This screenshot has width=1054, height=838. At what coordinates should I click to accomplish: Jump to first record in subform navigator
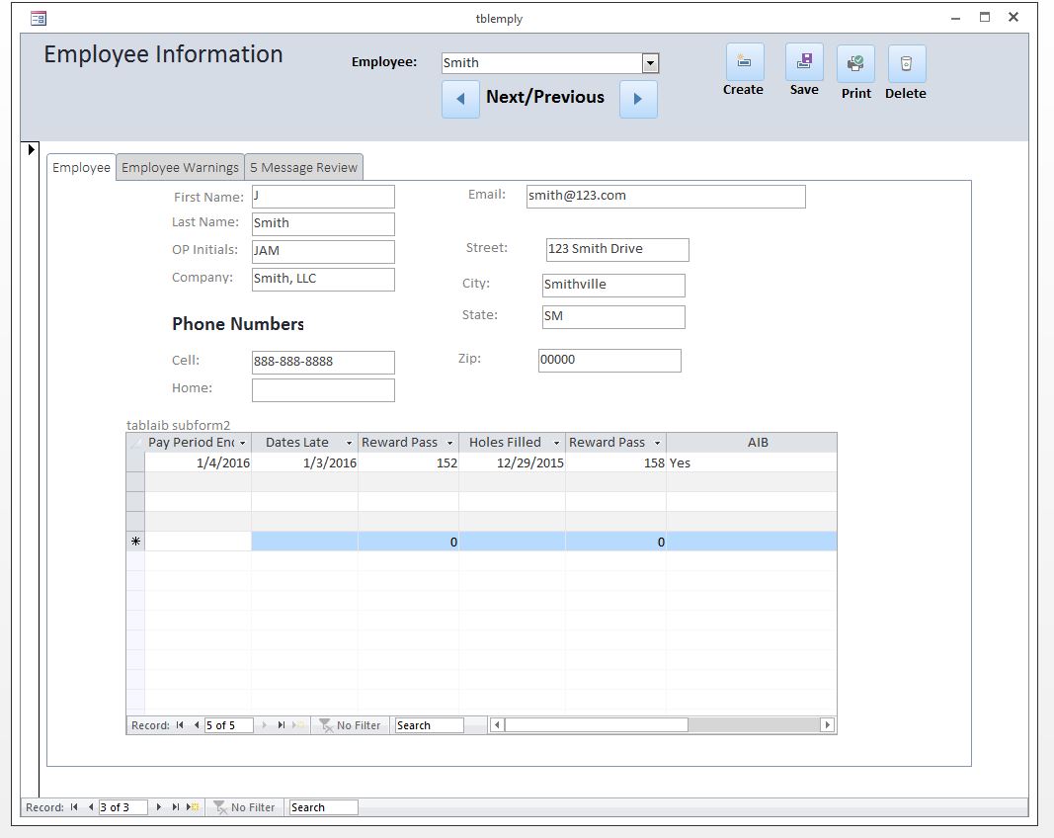point(180,725)
